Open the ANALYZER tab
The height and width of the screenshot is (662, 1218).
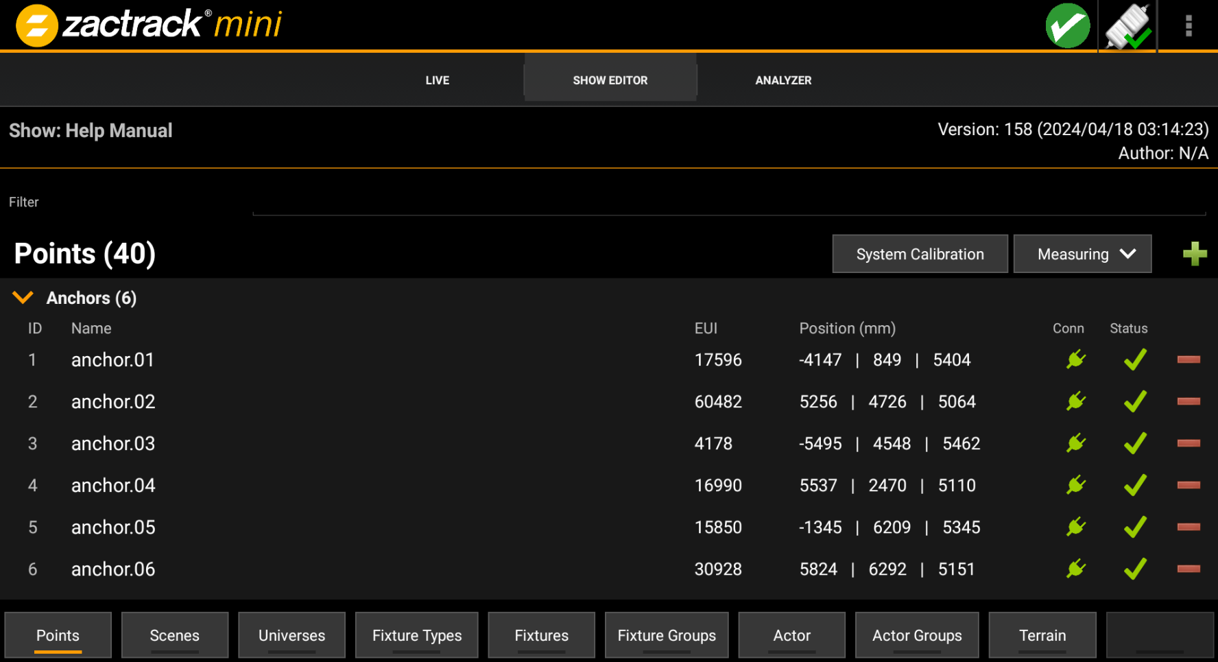[783, 80]
